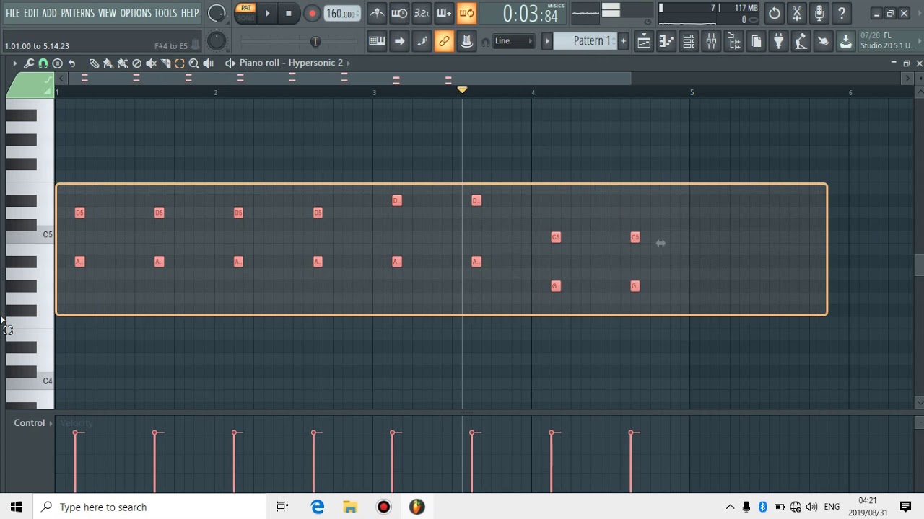Image resolution: width=924 pixels, height=519 pixels.
Task: Open the touch controller hand icon
Action: click(823, 41)
